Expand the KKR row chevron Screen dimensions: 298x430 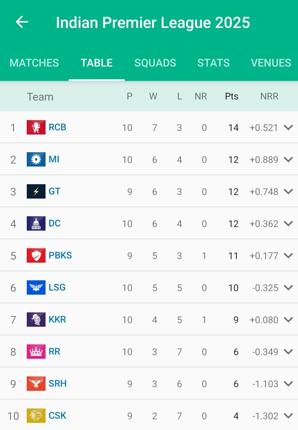[288, 320]
